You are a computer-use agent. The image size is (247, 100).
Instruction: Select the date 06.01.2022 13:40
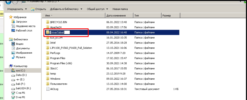116,22
